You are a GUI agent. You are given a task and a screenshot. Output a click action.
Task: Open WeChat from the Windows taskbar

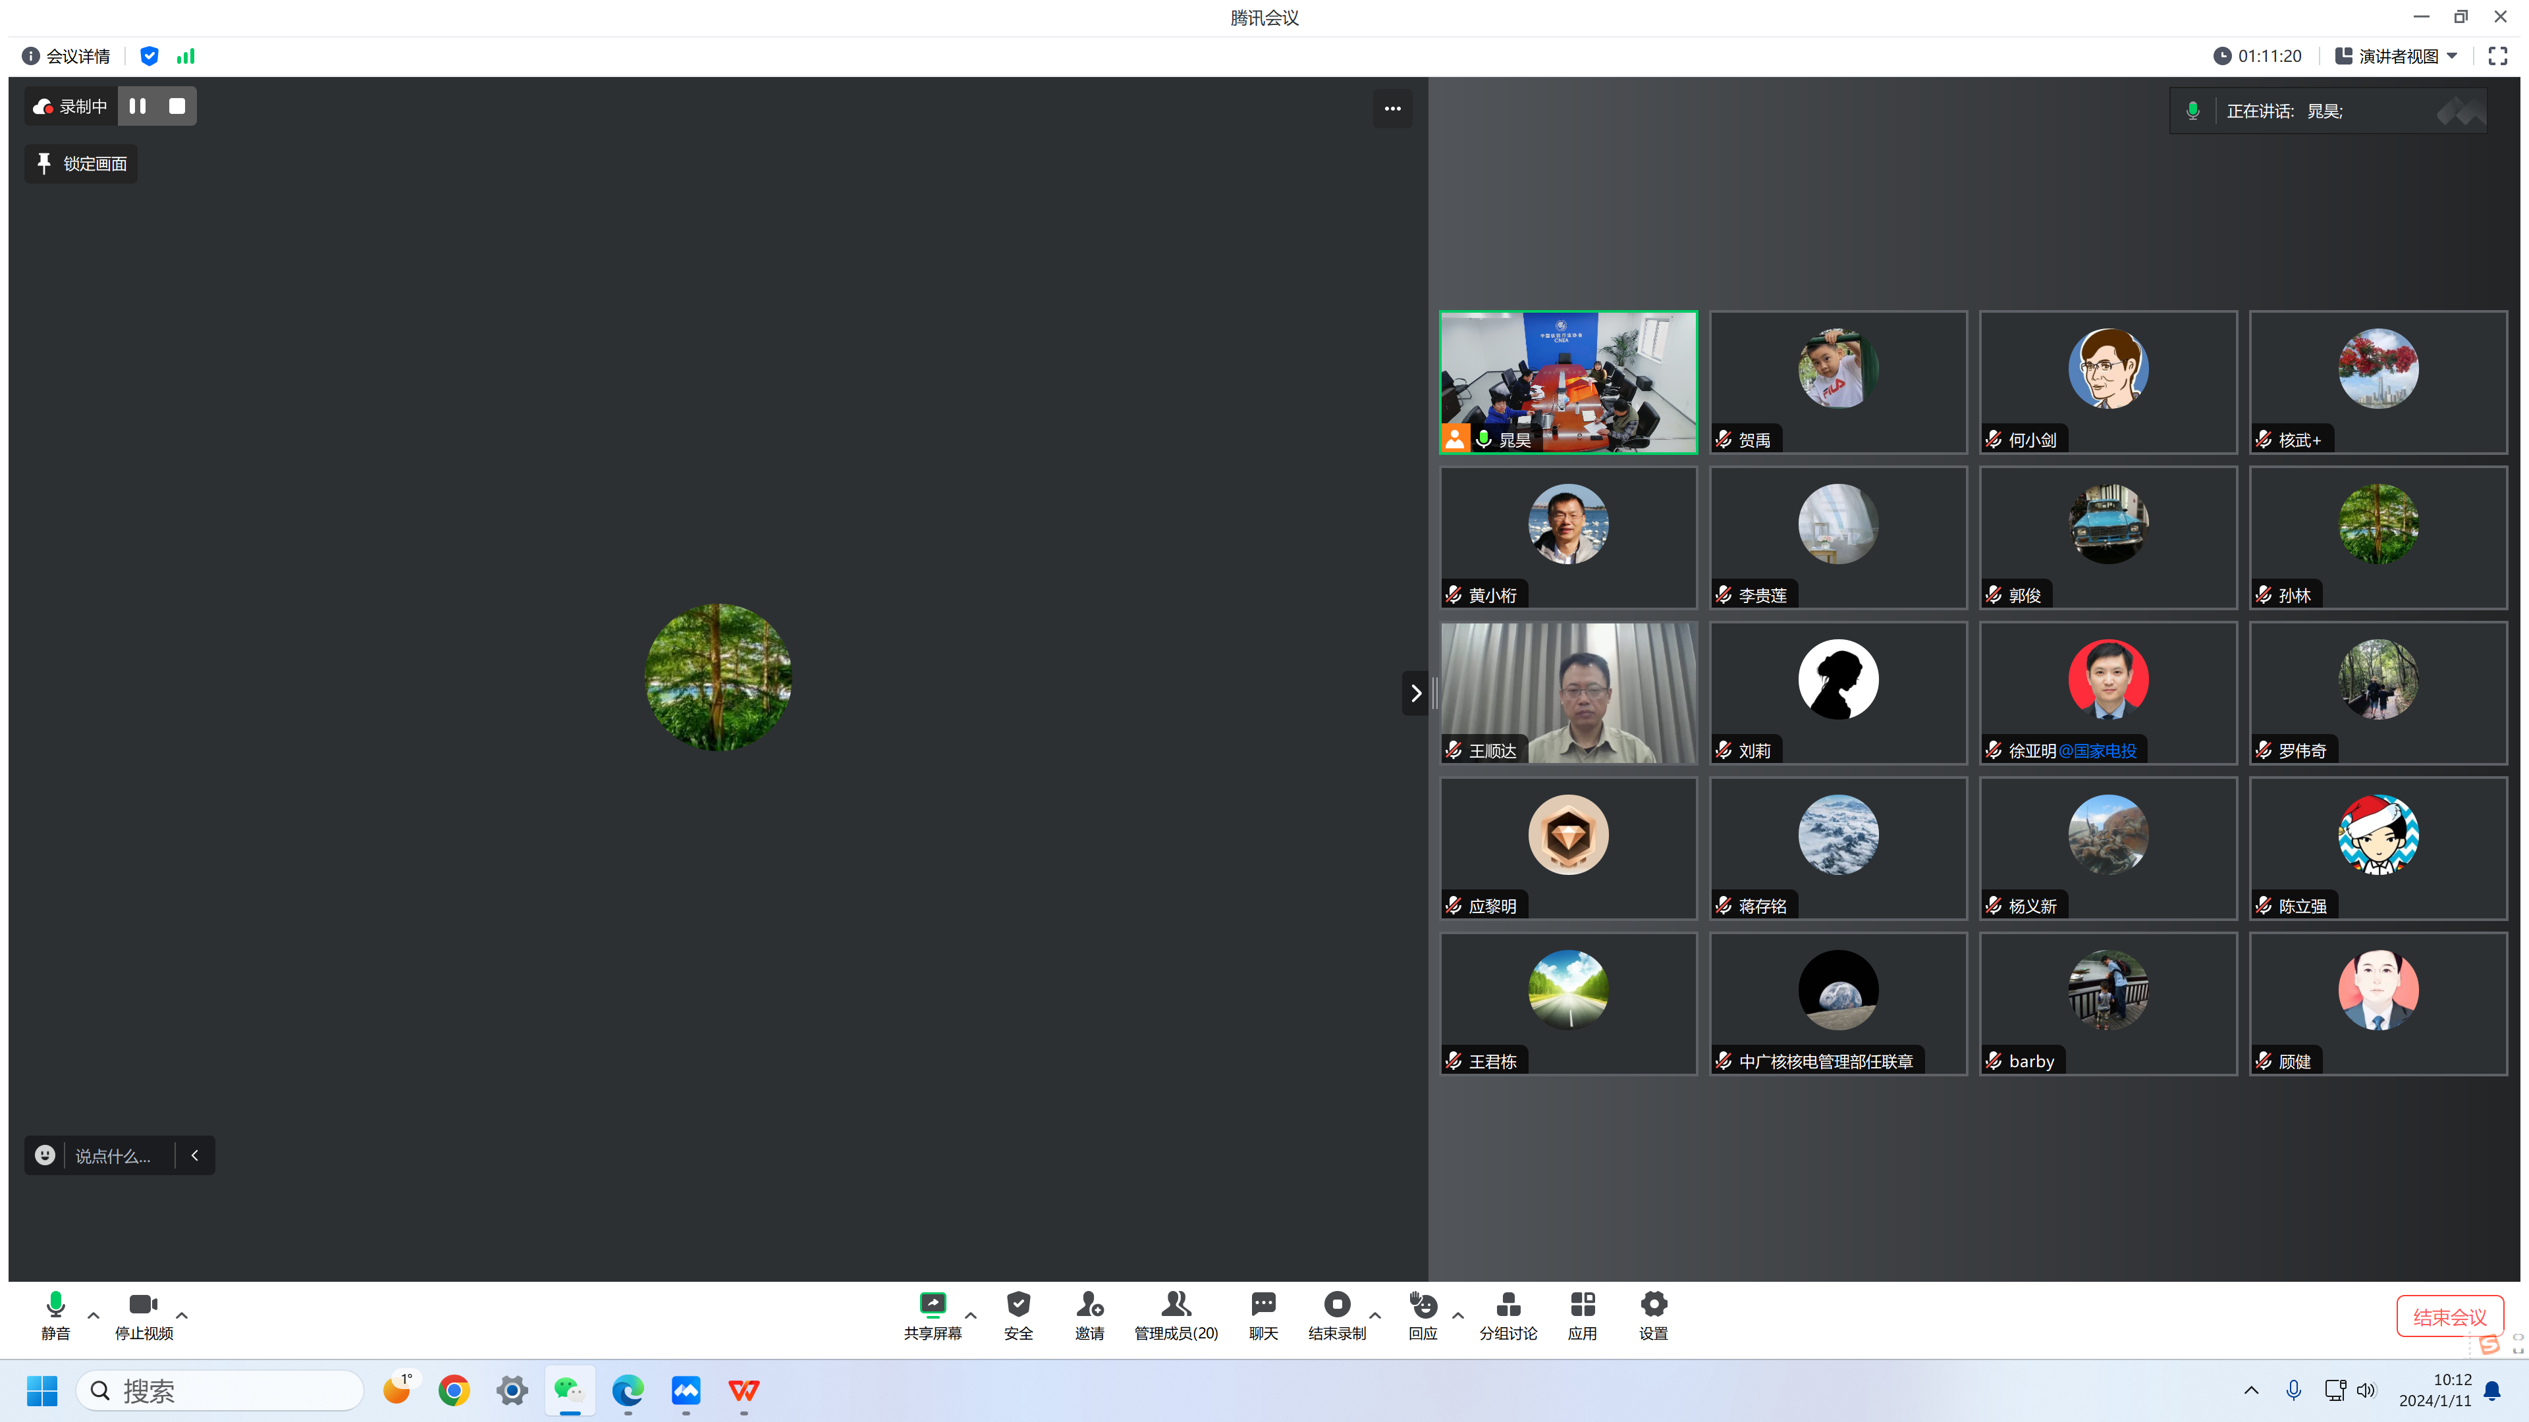click(570, 1390)
